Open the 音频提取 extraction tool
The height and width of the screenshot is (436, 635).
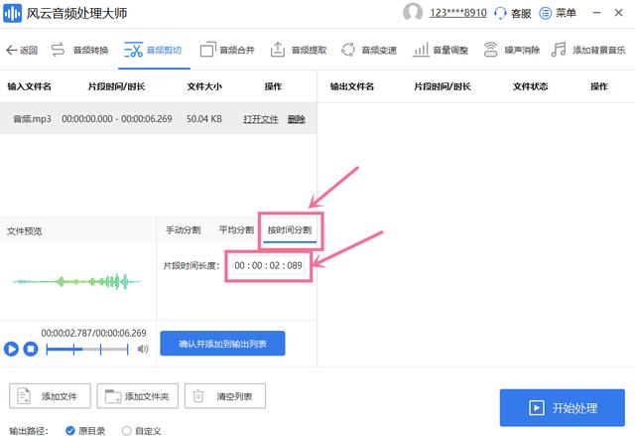[298, 50]
